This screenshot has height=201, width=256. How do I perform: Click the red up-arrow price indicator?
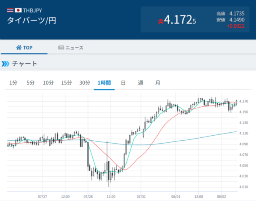click(161, 21)
